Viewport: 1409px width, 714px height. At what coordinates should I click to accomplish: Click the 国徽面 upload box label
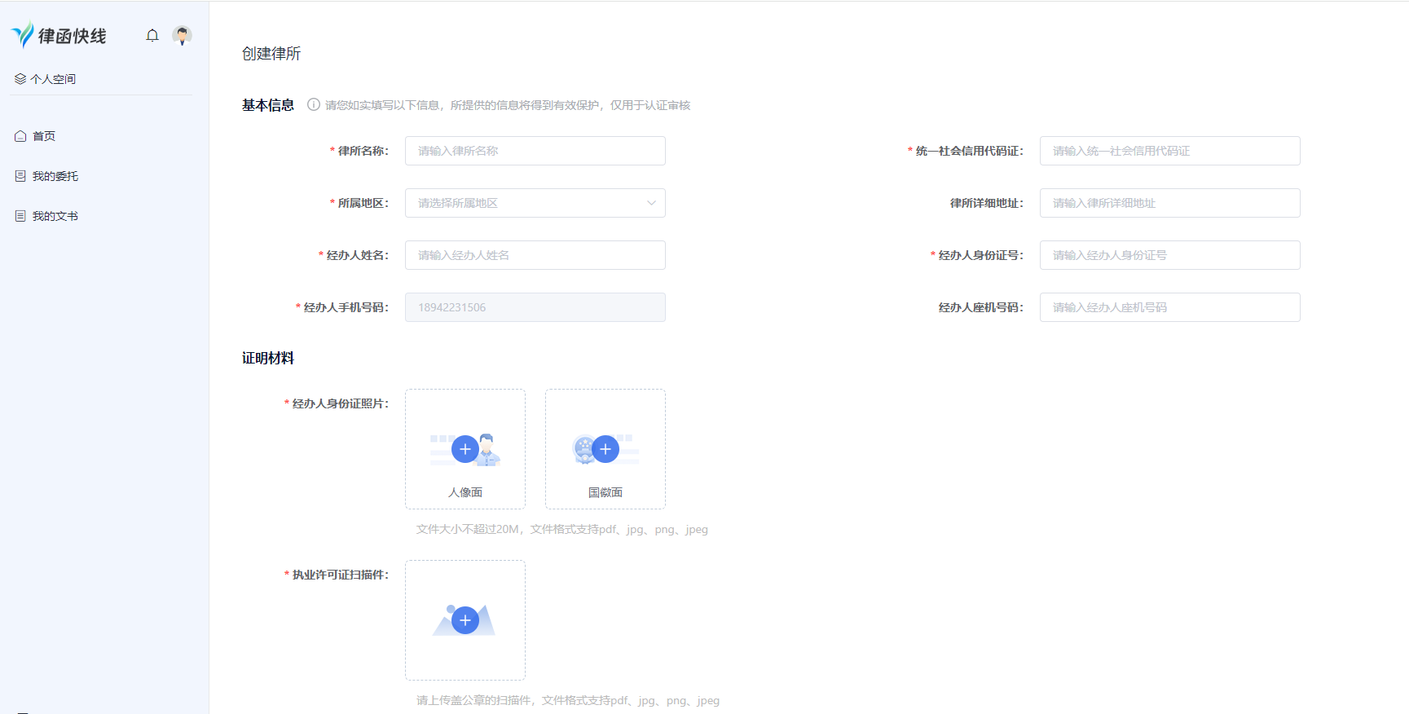(605, 492)
